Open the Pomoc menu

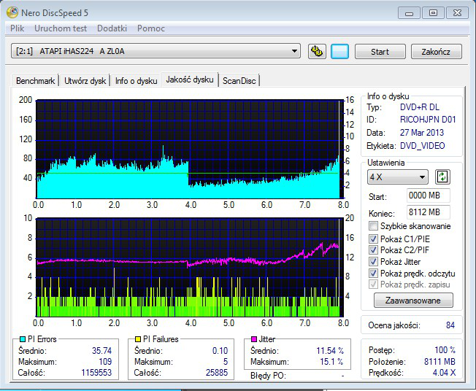point(151,28)
